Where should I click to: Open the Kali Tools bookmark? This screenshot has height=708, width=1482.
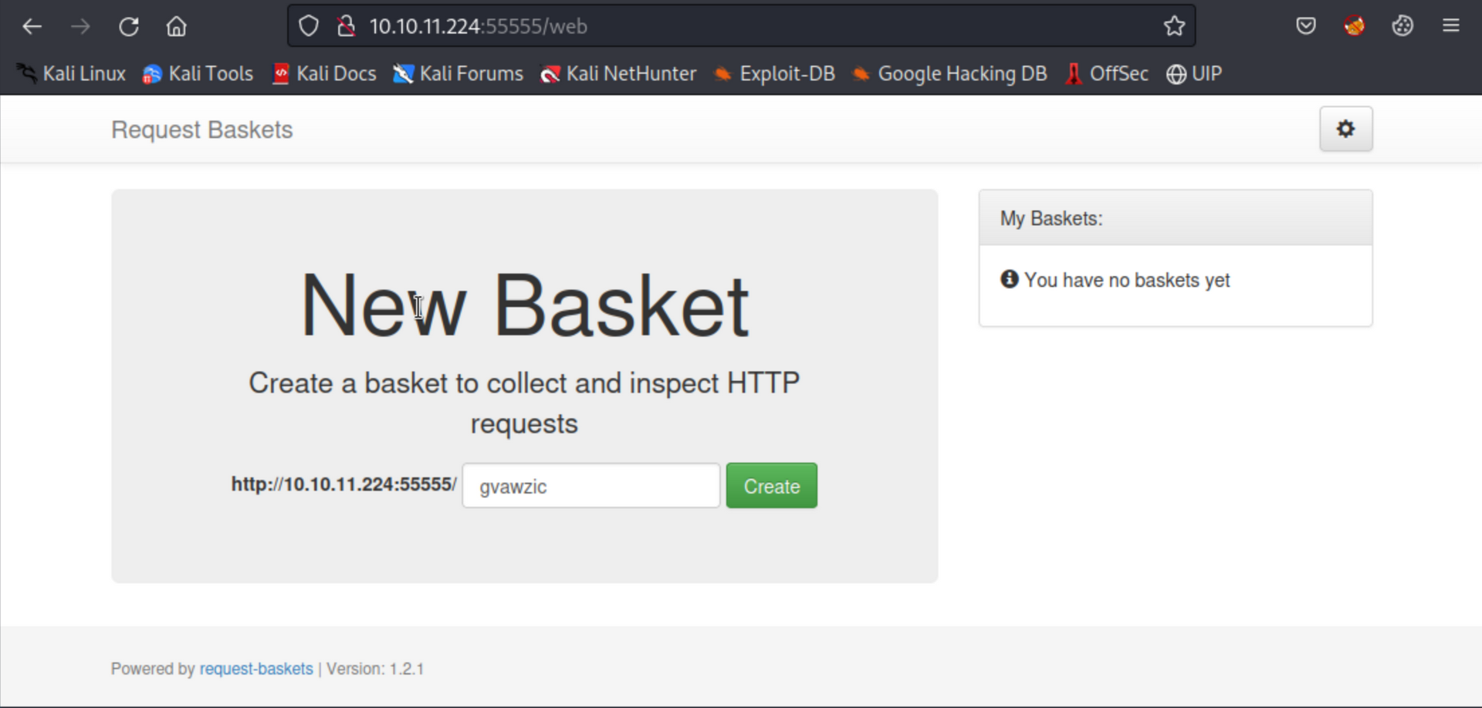click(198, 74)
